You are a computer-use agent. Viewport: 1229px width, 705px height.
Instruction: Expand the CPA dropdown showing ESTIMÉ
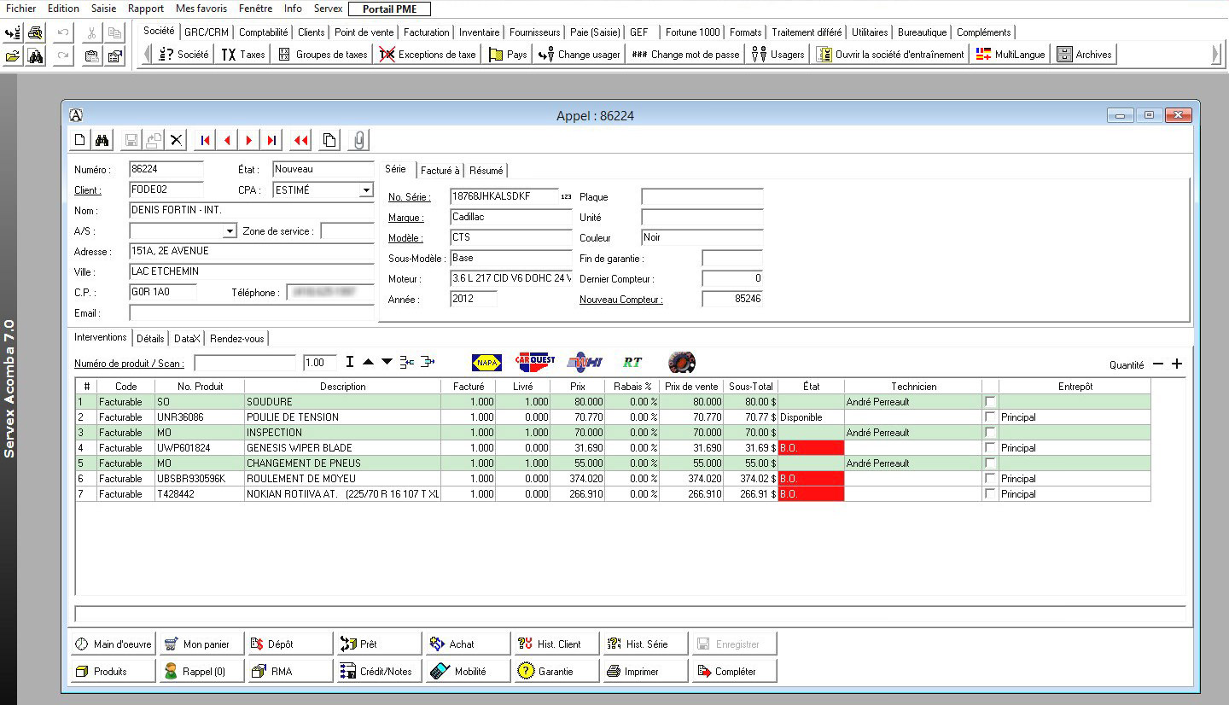click(x=366, y=190)
